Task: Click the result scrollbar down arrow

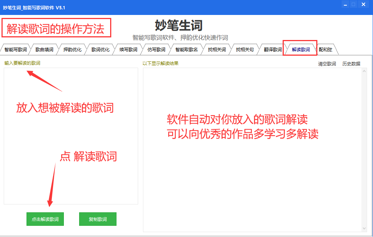Action: [x=364, y=228]
